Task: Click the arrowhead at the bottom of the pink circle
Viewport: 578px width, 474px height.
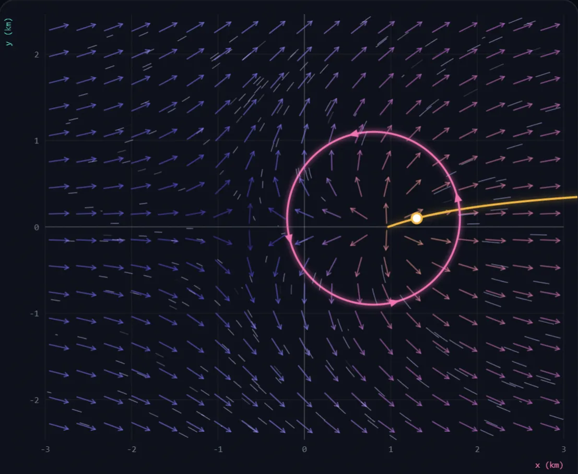Action: coord(393,302)
